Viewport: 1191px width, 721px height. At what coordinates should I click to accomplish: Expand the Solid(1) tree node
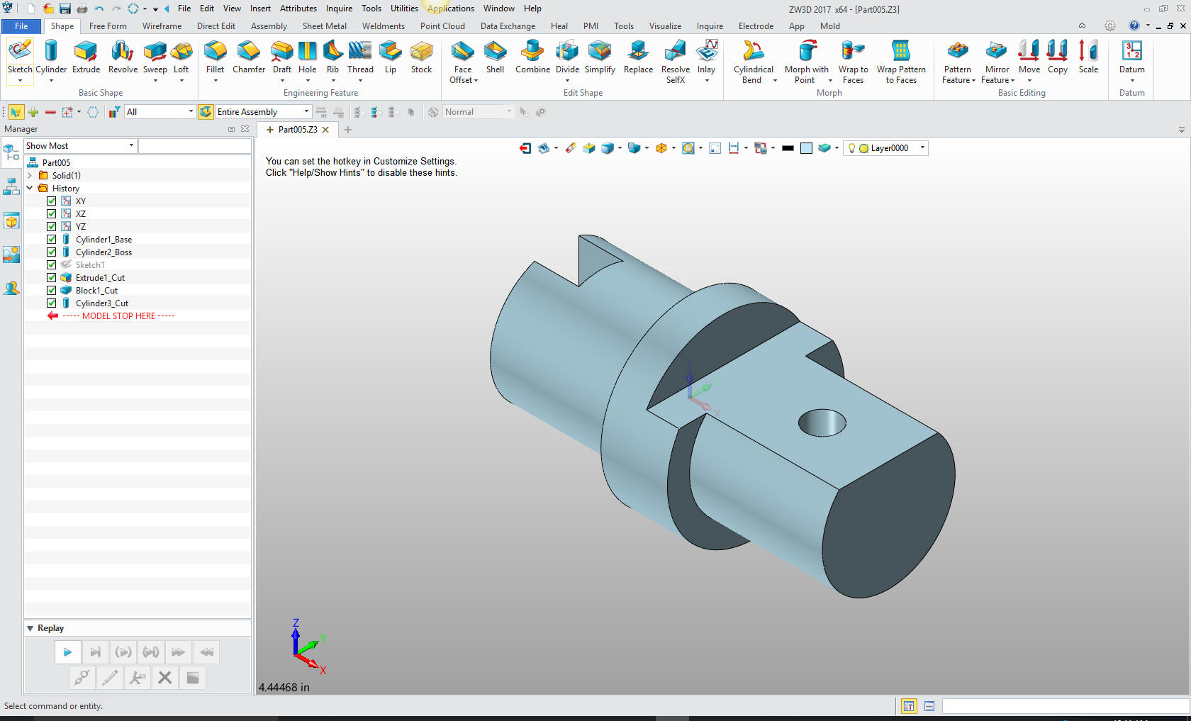(x=30, y=176)
